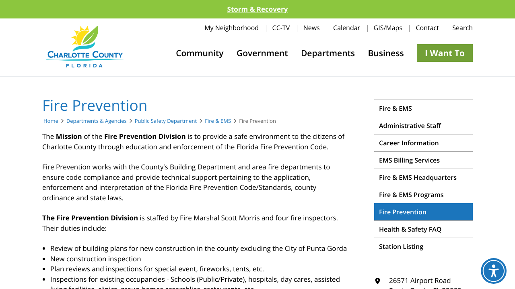
Task: Click the Charlotte County Florida logo
Action: click(84, 47)
